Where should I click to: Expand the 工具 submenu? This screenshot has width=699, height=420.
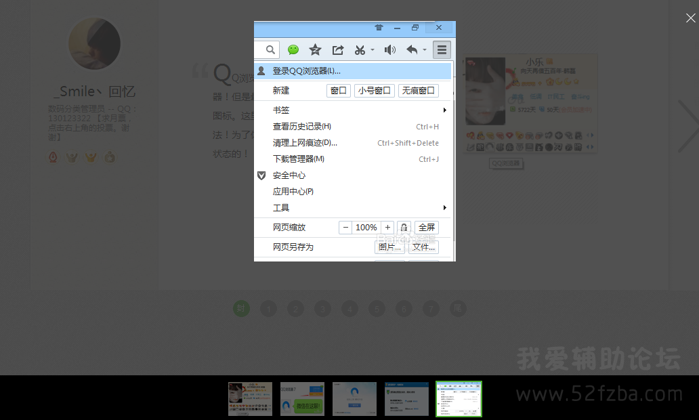point(353,208)
